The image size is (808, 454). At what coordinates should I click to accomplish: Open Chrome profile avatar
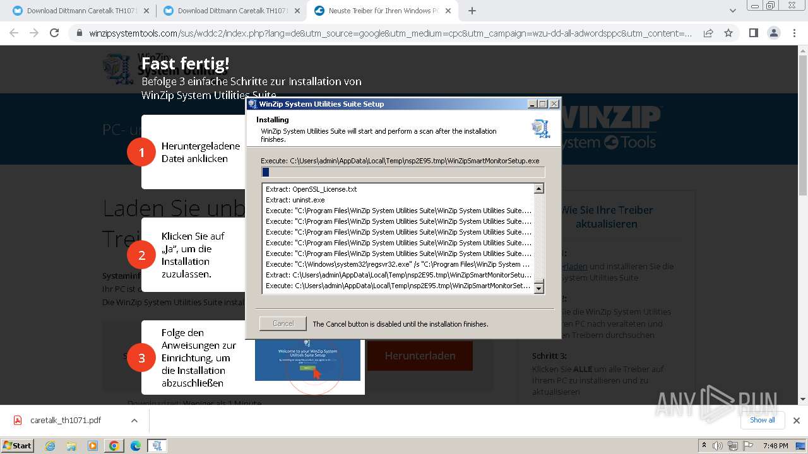point(773,33)
